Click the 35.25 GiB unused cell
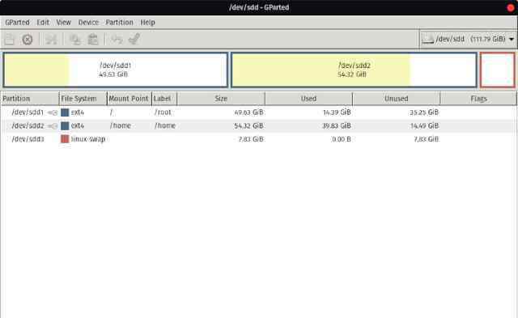518x318 pixels. click(424, 112)
